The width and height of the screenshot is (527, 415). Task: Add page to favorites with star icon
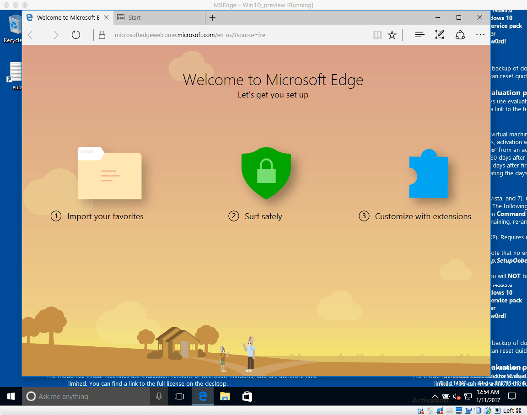pos(392,35)
